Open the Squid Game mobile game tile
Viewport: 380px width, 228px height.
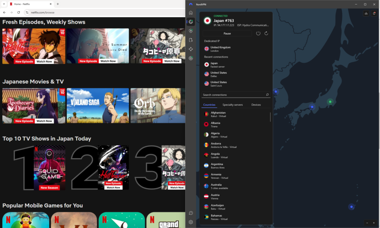click(x=26, y=220)
